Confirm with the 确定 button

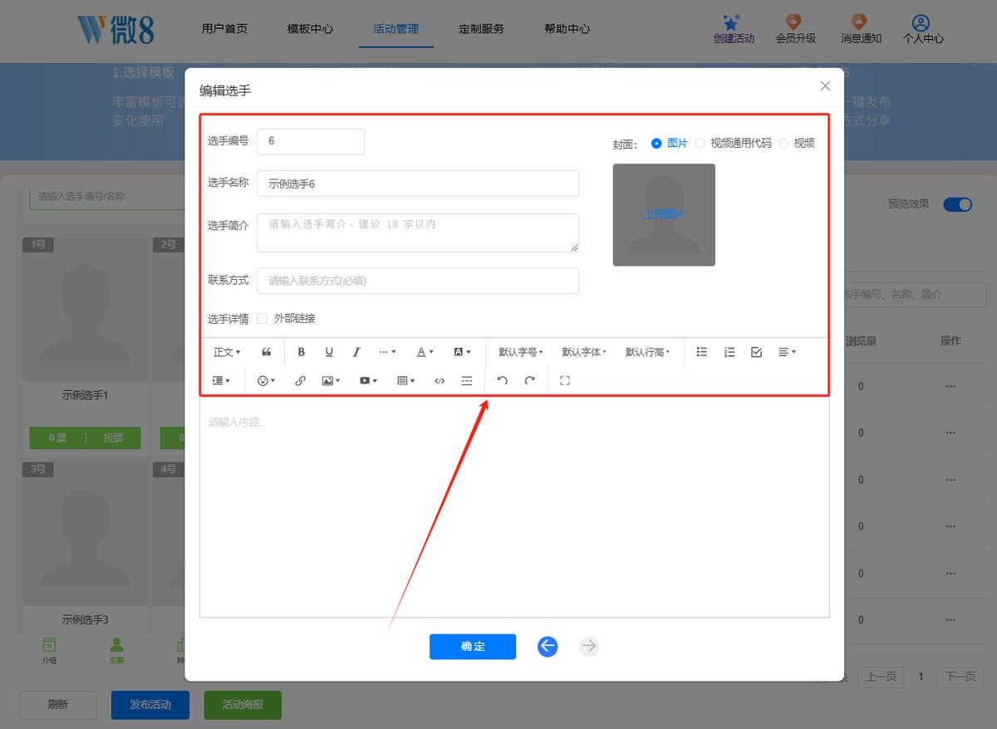point(473,646)
